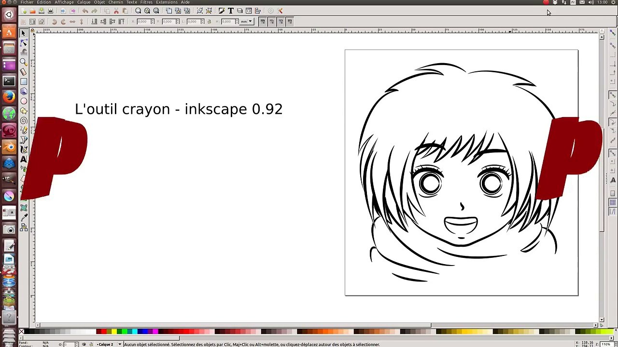
Task: Toggle scale rounded corners option
Action: pos(272,21)
